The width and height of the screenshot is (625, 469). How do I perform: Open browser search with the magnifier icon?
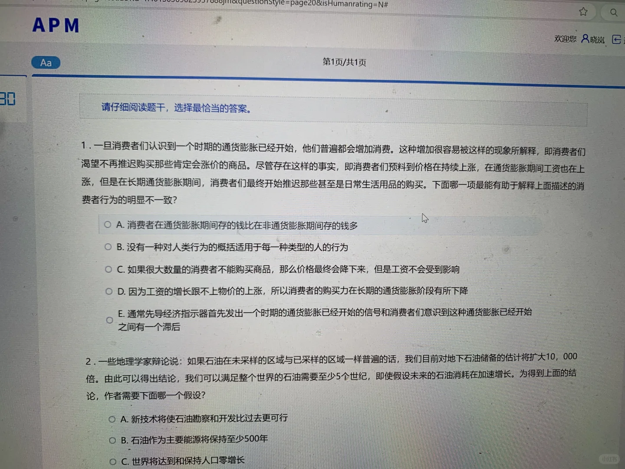click(x=613, y=13)
